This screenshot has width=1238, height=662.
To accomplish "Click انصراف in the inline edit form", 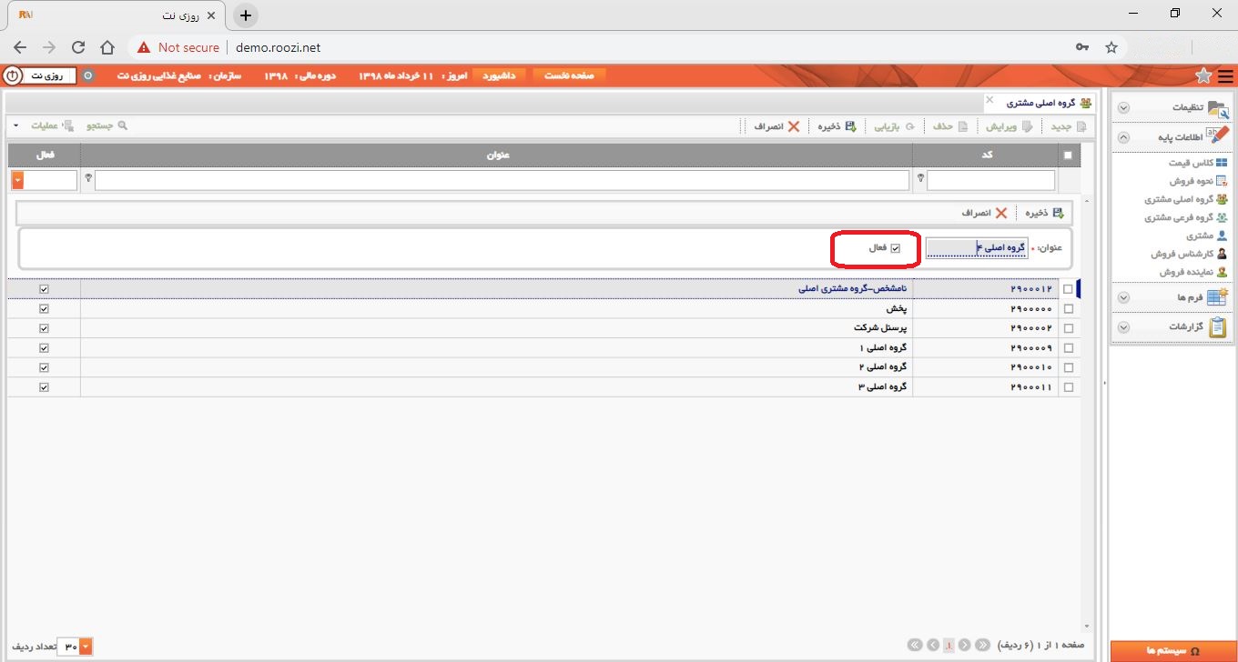I will coord(986,213).
